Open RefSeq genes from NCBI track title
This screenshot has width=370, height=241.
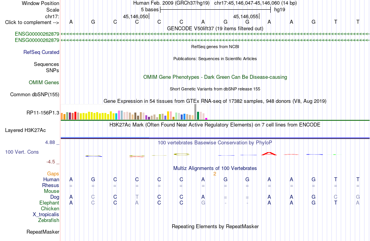tap(215, 47)
